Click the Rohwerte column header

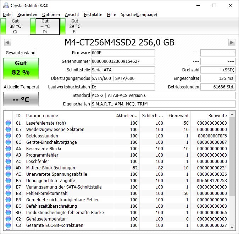[210, 115]
